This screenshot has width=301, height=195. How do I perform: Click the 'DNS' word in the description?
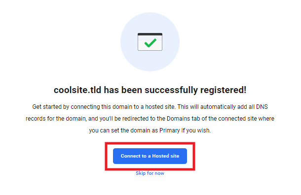click(x=262, y=107)
